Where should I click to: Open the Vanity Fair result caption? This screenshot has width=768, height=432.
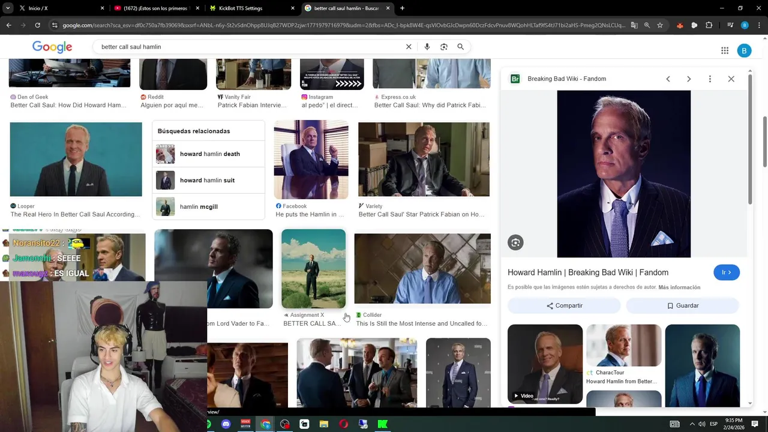pos(252,105)
